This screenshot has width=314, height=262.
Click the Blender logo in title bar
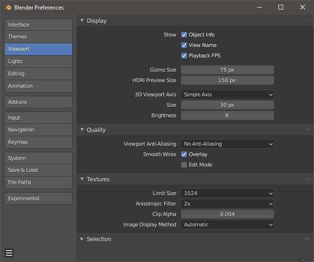click(8, 8)
